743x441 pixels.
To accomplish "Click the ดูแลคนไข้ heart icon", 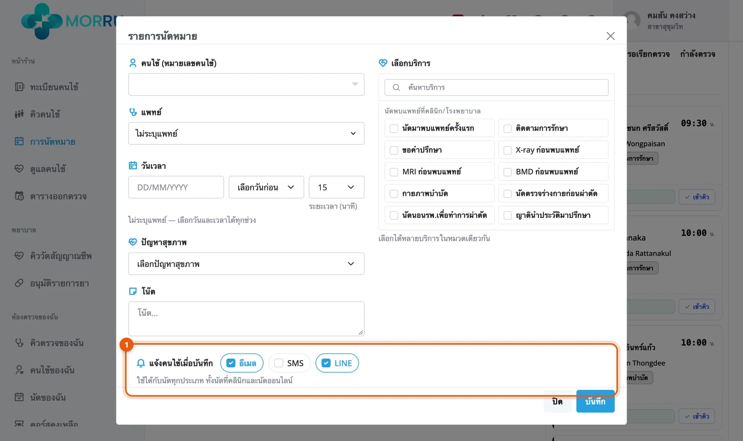I will [x=19, y=169].
